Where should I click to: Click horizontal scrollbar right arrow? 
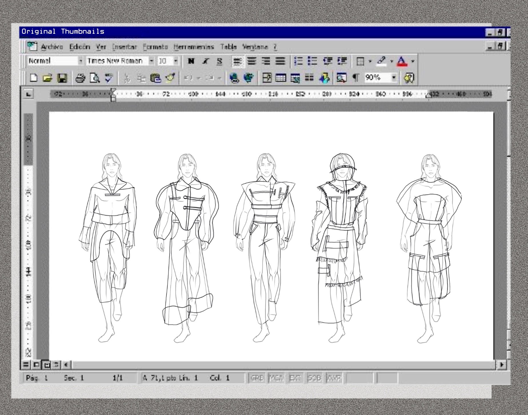(501, 365)
